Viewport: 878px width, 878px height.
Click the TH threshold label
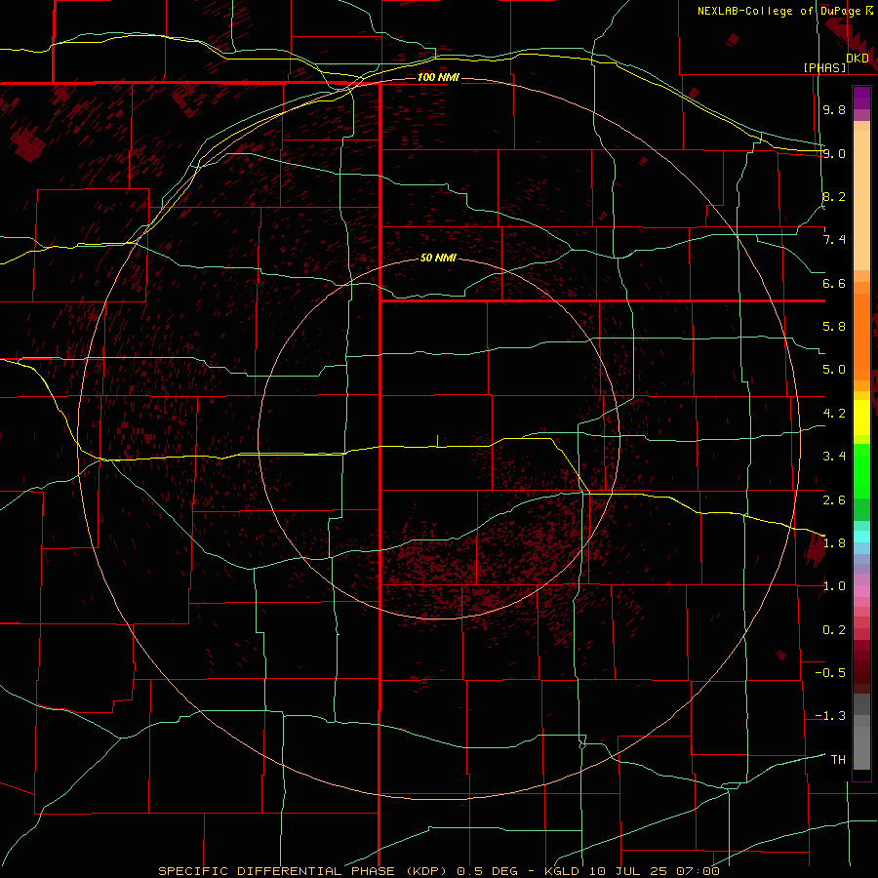(x=838, y=760)
